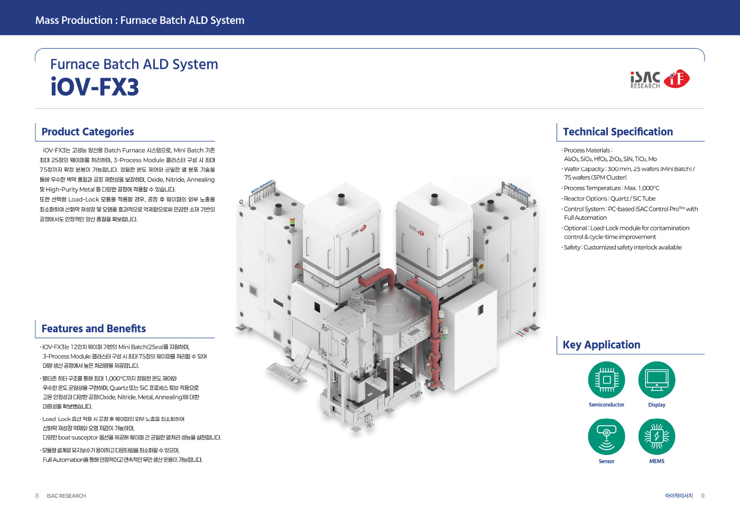Click the iSAC Research logo
Screen dimensions: 740x523
[x=645, y=80]
